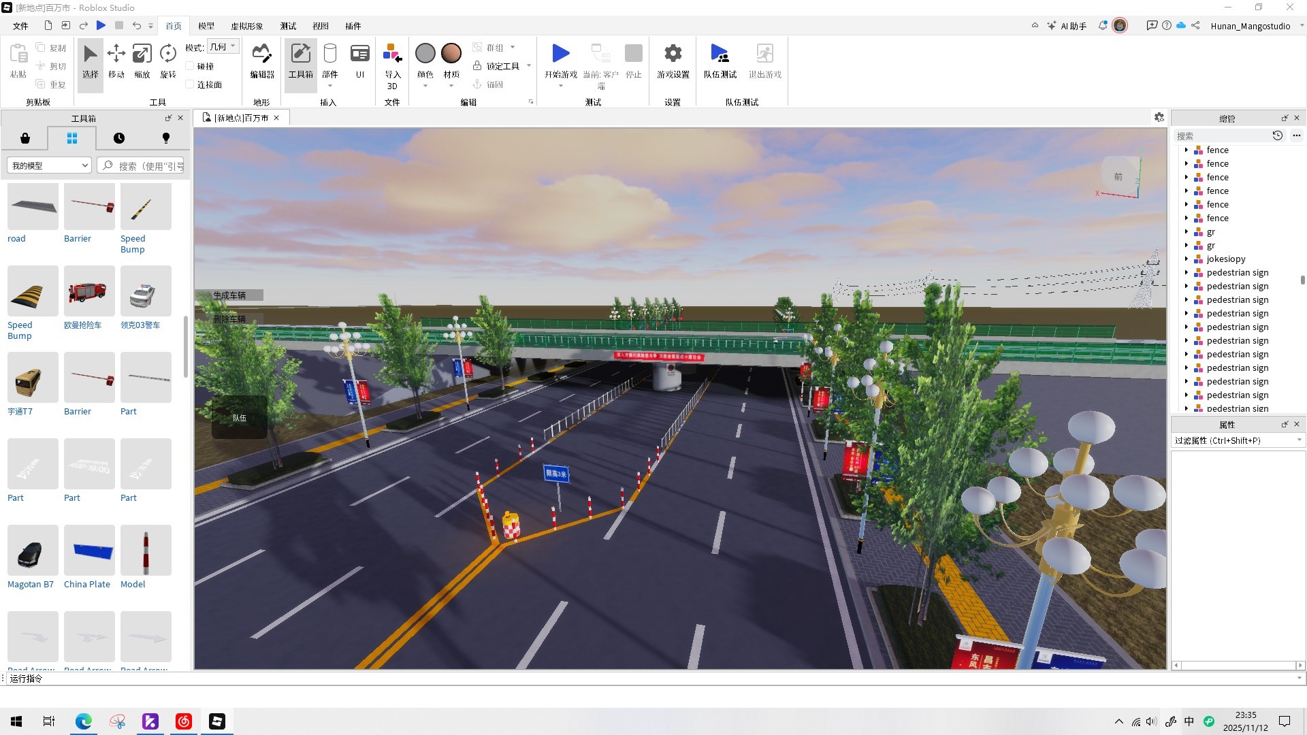
Task: Select the Scale (缩放) tool
Action: point(142,60)
